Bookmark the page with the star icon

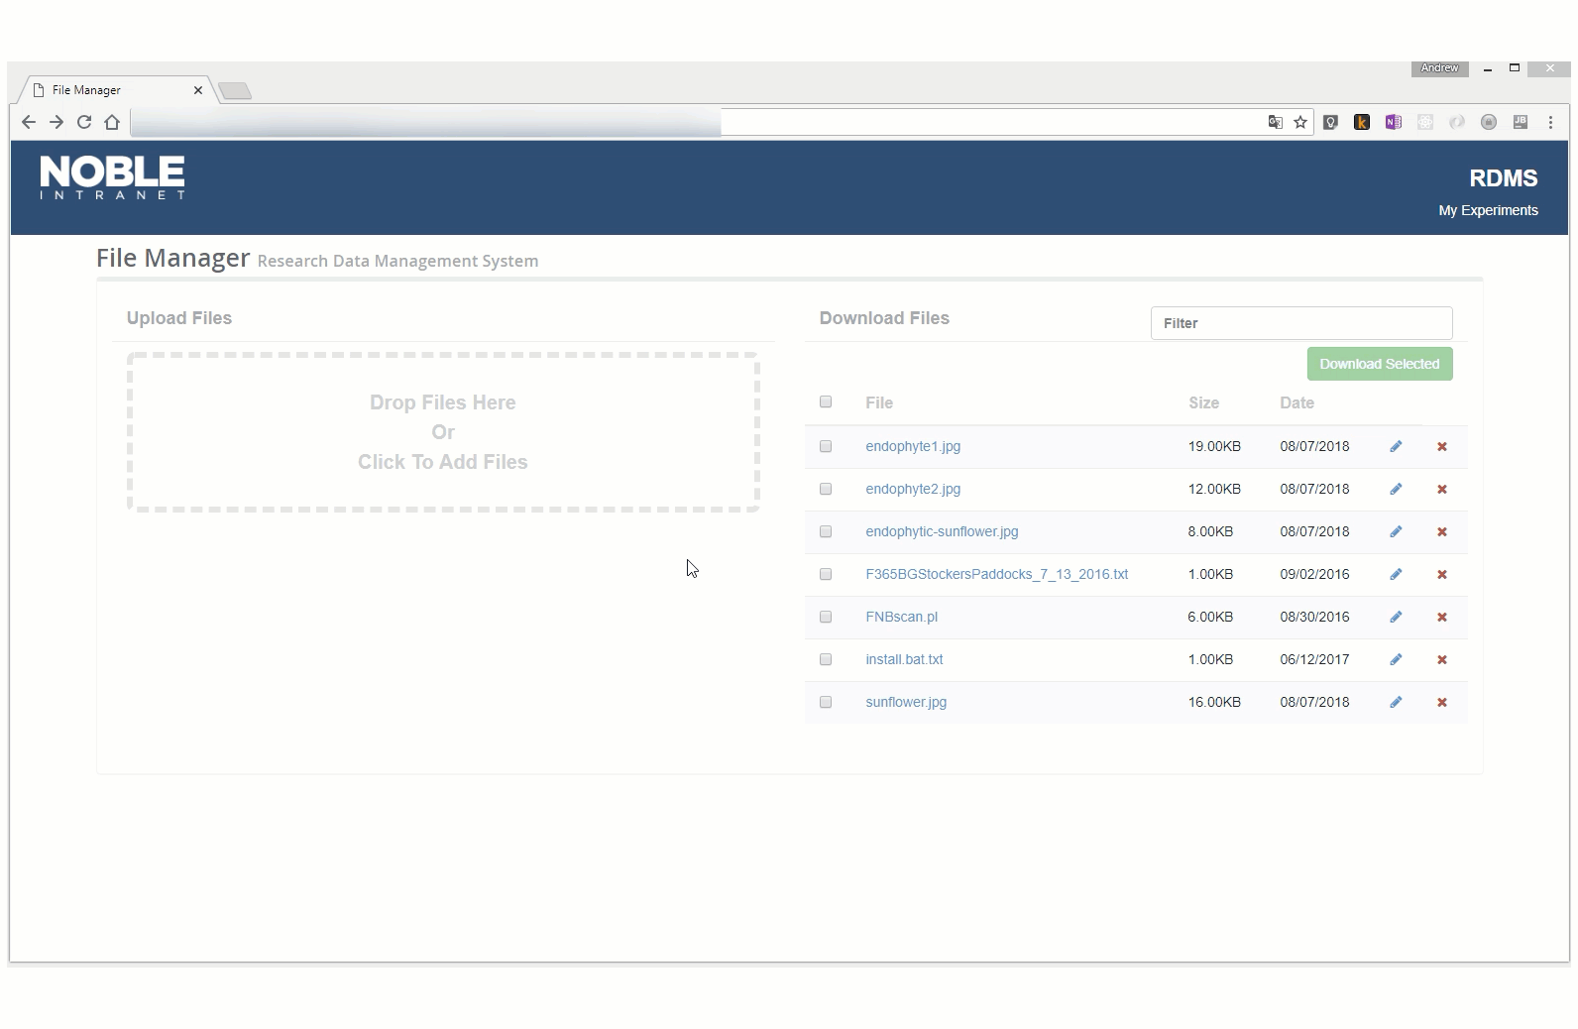point(1300,122)
